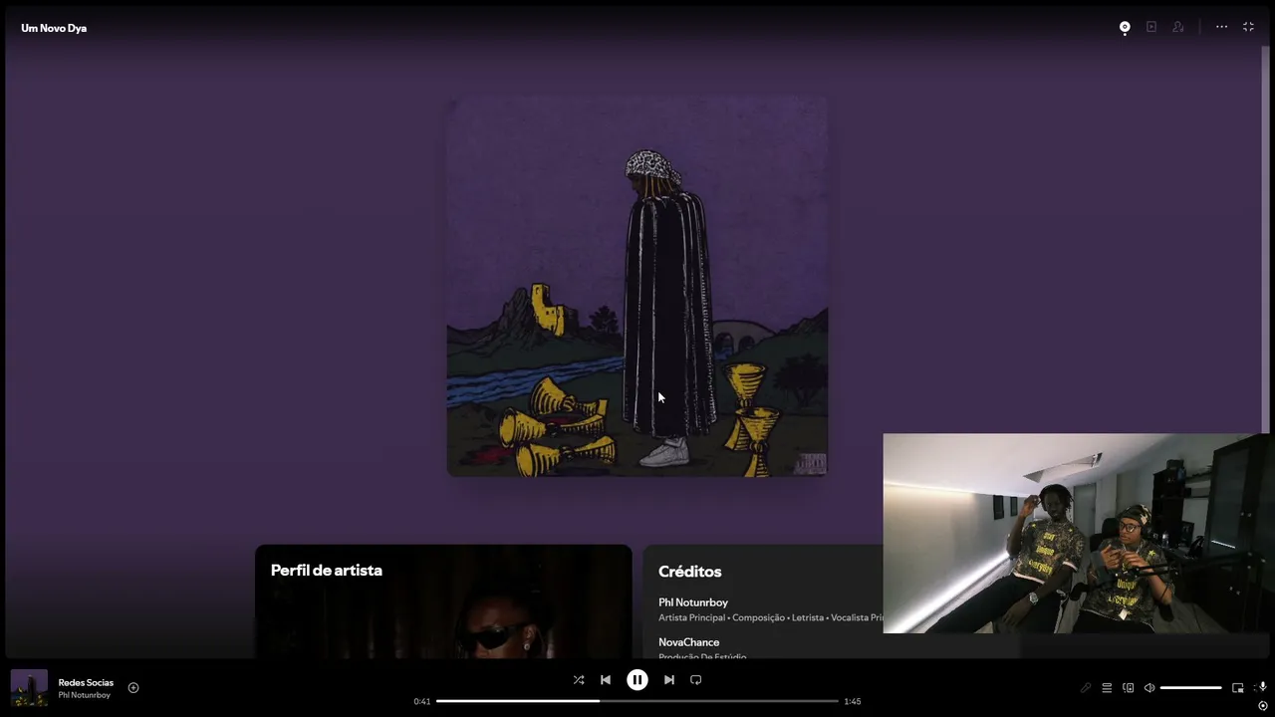The height and width of the screenshot is (717, 1275).
Task: Click the elapsed time 0:41
Action: point(422,701)
